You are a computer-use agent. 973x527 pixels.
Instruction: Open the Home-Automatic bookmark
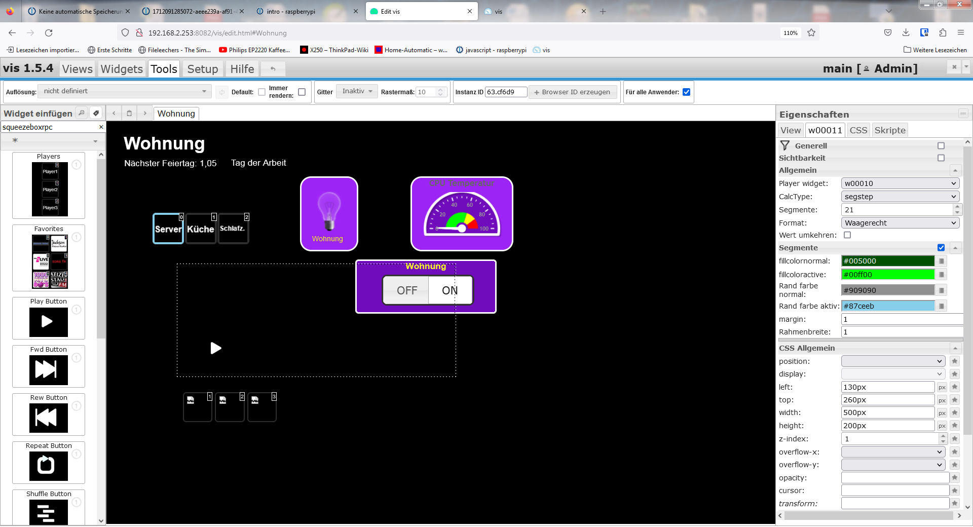[411, 50]
